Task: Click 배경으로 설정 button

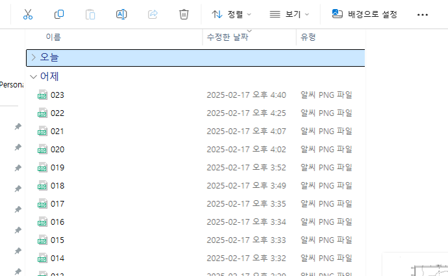Action: pos(365,14)
